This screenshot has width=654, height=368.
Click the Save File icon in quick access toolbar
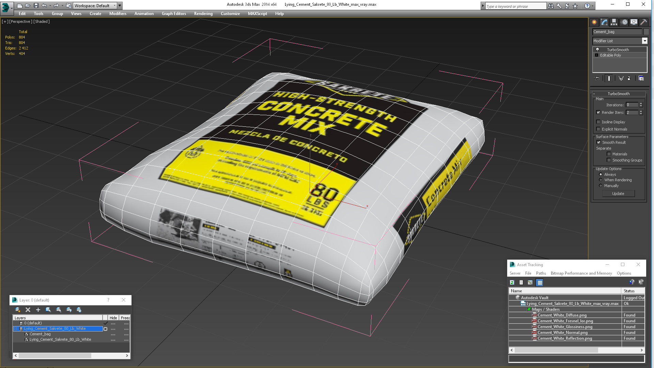pyautogui.click(x=36, y=5)
